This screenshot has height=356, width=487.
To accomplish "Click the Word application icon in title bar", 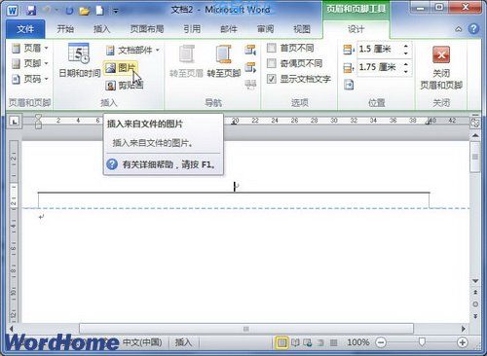I will point(12,11).
